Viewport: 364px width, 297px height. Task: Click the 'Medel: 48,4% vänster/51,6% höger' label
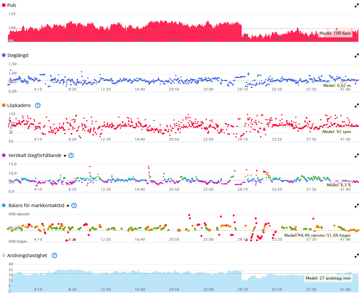click(318, 235)
